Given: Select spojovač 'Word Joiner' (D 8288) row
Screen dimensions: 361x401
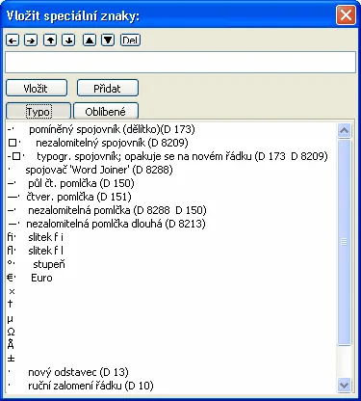Looking at the screenshot, I should click(171, 170).
